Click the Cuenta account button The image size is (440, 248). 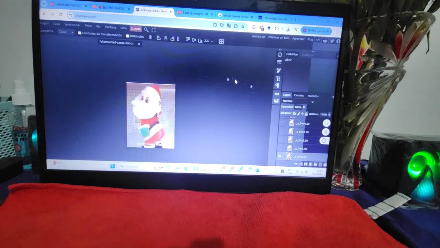tap(135, 29)
